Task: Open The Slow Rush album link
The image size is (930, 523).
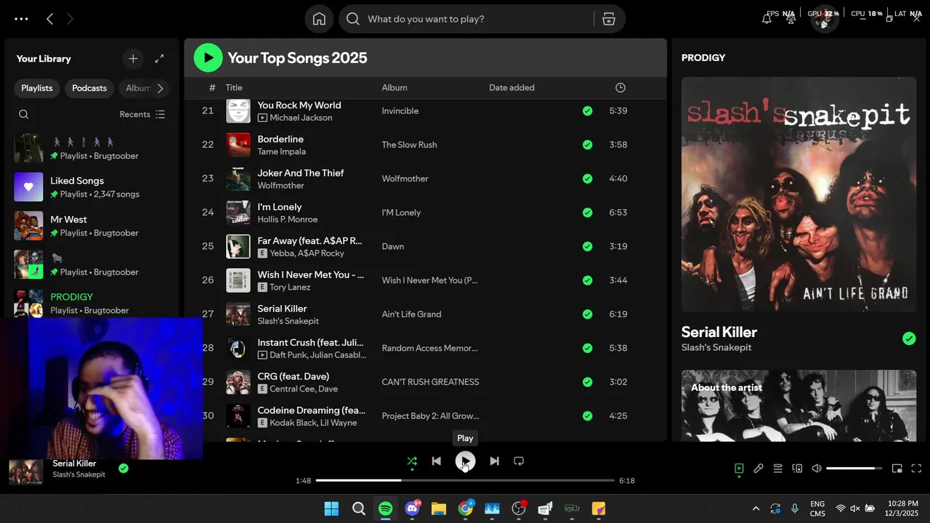Action: [x=409, y=145]
